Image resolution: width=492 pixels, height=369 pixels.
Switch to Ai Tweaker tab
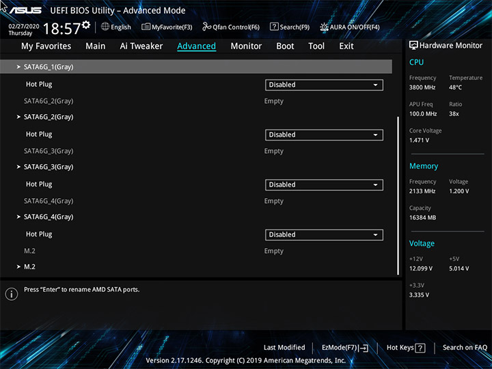(x=141, y=46)
